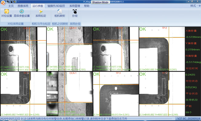Screen dimensions: 201x121
Task: Switch to the 主页 home tab
Action: click(x=11, y=6)
